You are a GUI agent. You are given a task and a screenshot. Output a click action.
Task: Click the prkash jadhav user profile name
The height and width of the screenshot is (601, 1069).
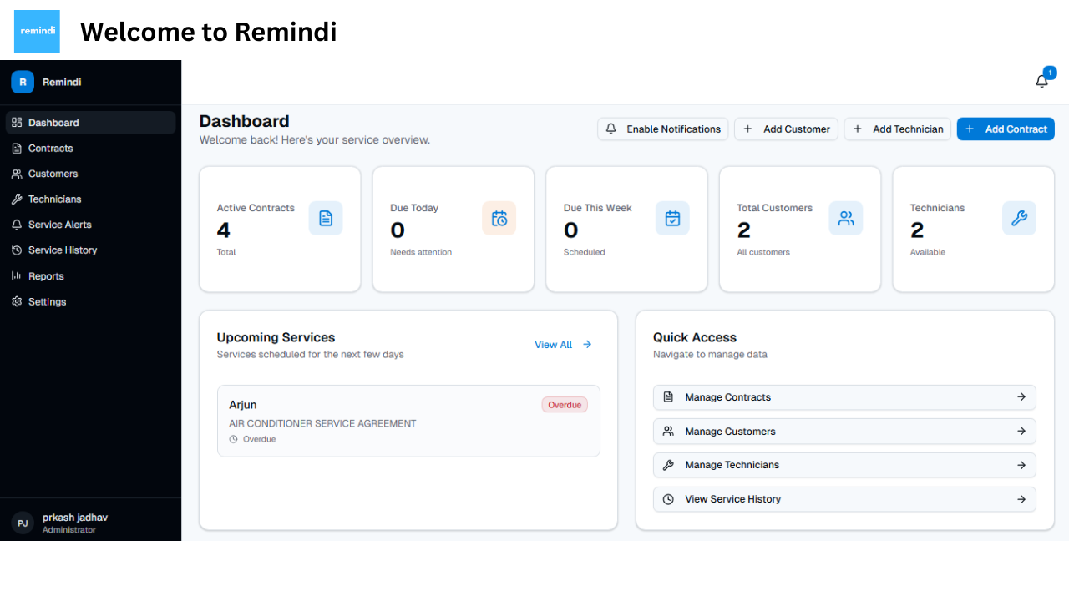75,518
